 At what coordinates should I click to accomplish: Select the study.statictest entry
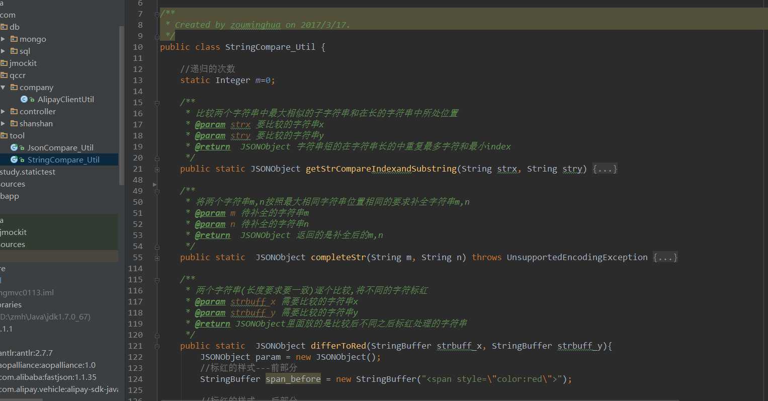click(28, 172)
